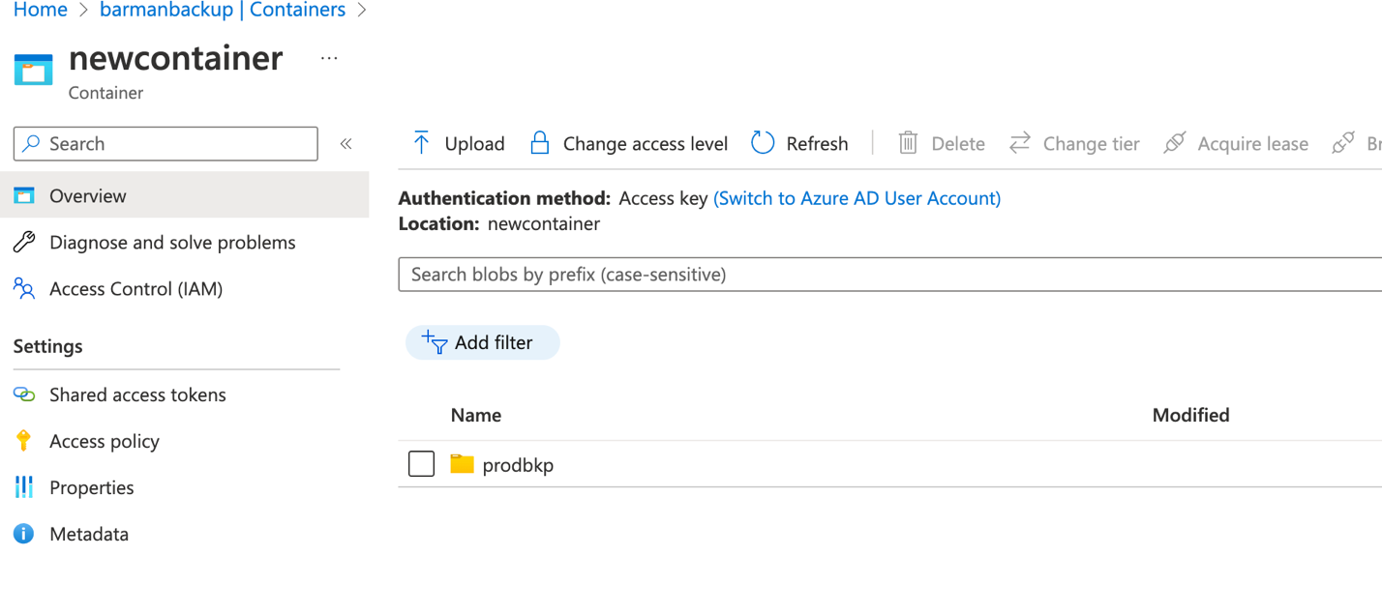Focus the search blobs by prefix field
The width and height of the screenshot is (1382, 614).
[x=890, y=275]
